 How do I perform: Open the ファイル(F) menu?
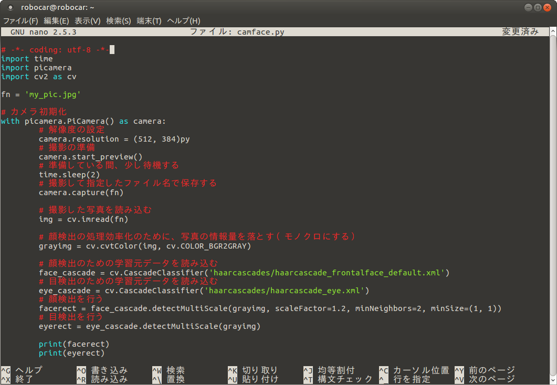(20, 21)
